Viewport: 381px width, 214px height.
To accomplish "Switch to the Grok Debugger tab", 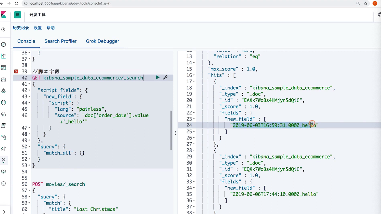I will pyautogui.click(x=103, y=41).
